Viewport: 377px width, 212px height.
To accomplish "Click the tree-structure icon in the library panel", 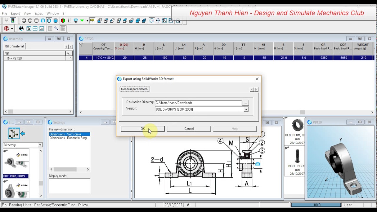I will click(x=13, y=133).
